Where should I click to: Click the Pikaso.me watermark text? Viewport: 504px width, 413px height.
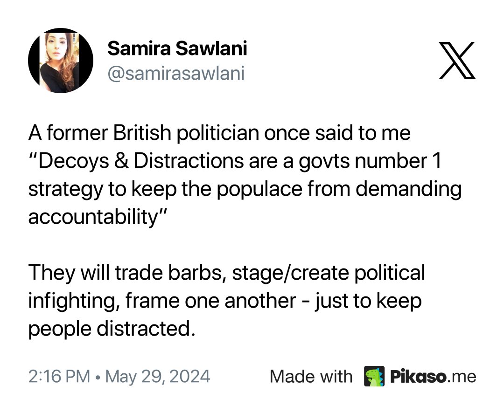pyautogui.click(x=433, y=376)
